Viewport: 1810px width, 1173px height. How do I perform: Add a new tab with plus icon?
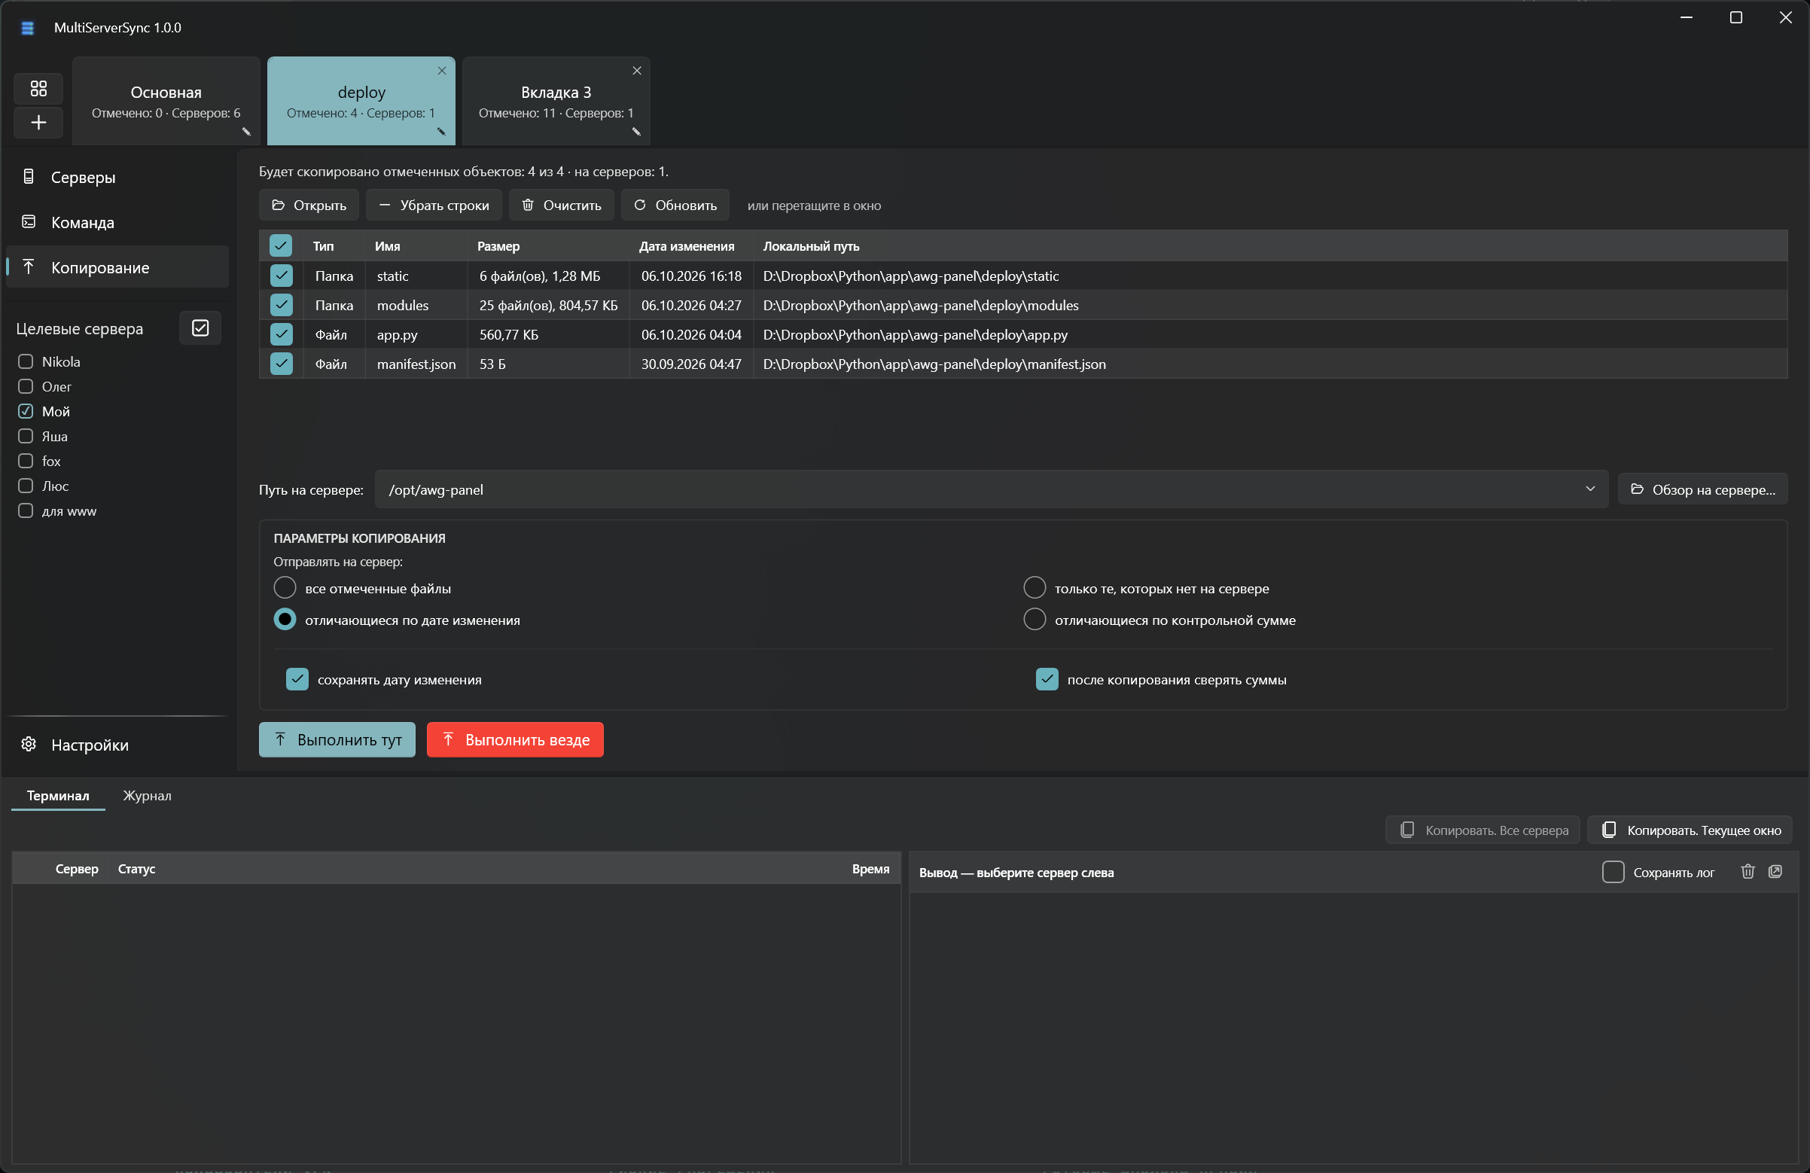click(x=38, y=123)
